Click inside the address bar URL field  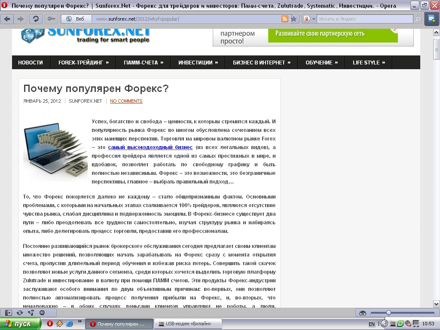tap(172, 19)
